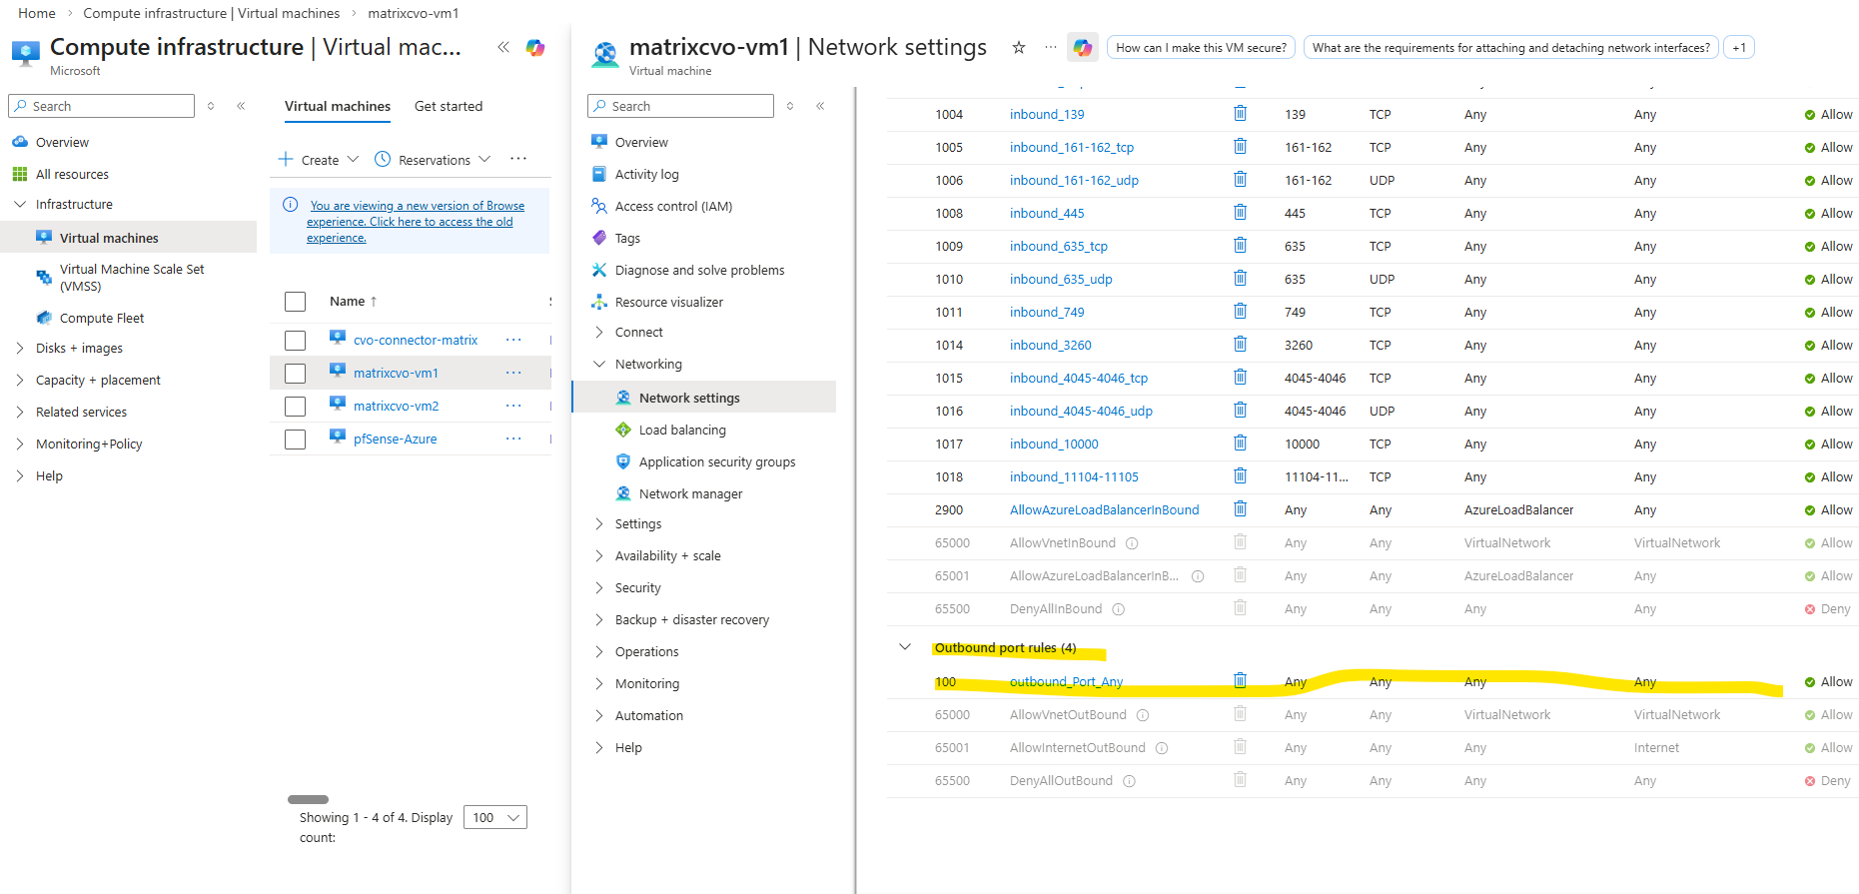Click the delete icon for inbound_445 rule

(x=1240, y=213)
